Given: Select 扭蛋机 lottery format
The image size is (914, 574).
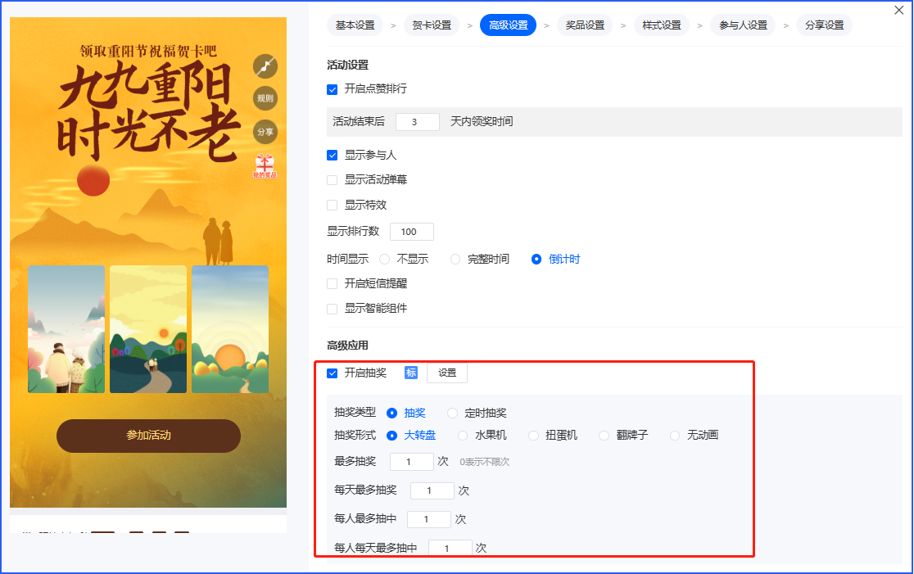Looking at the screenshot, I should tap(533, 436).
